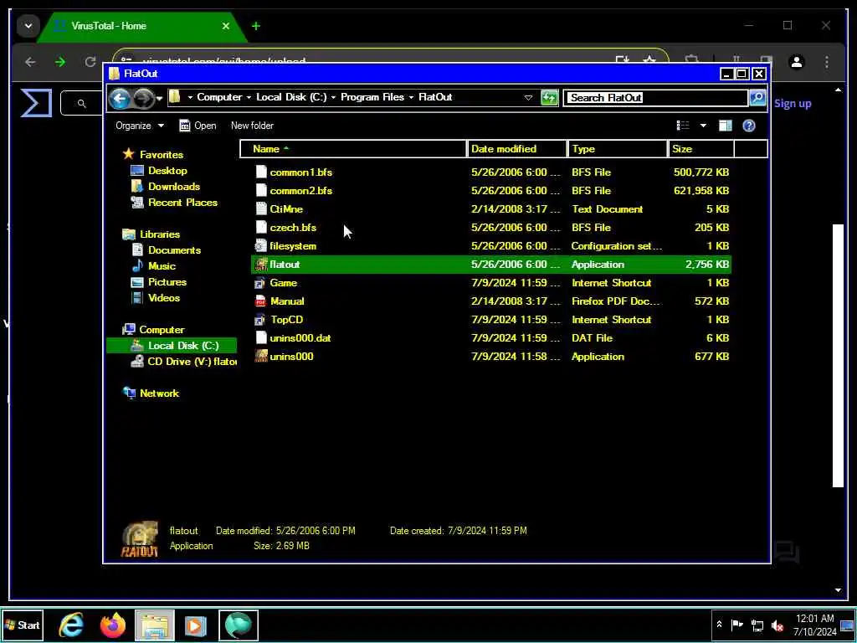This screenshot has height=643, width=857.
Task: Select Computer in the navigation pane
Action: [x=162, y=330]
